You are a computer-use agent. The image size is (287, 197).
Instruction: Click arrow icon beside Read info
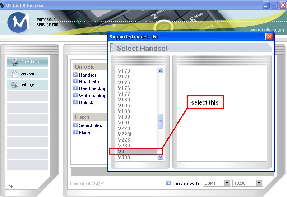75,81
